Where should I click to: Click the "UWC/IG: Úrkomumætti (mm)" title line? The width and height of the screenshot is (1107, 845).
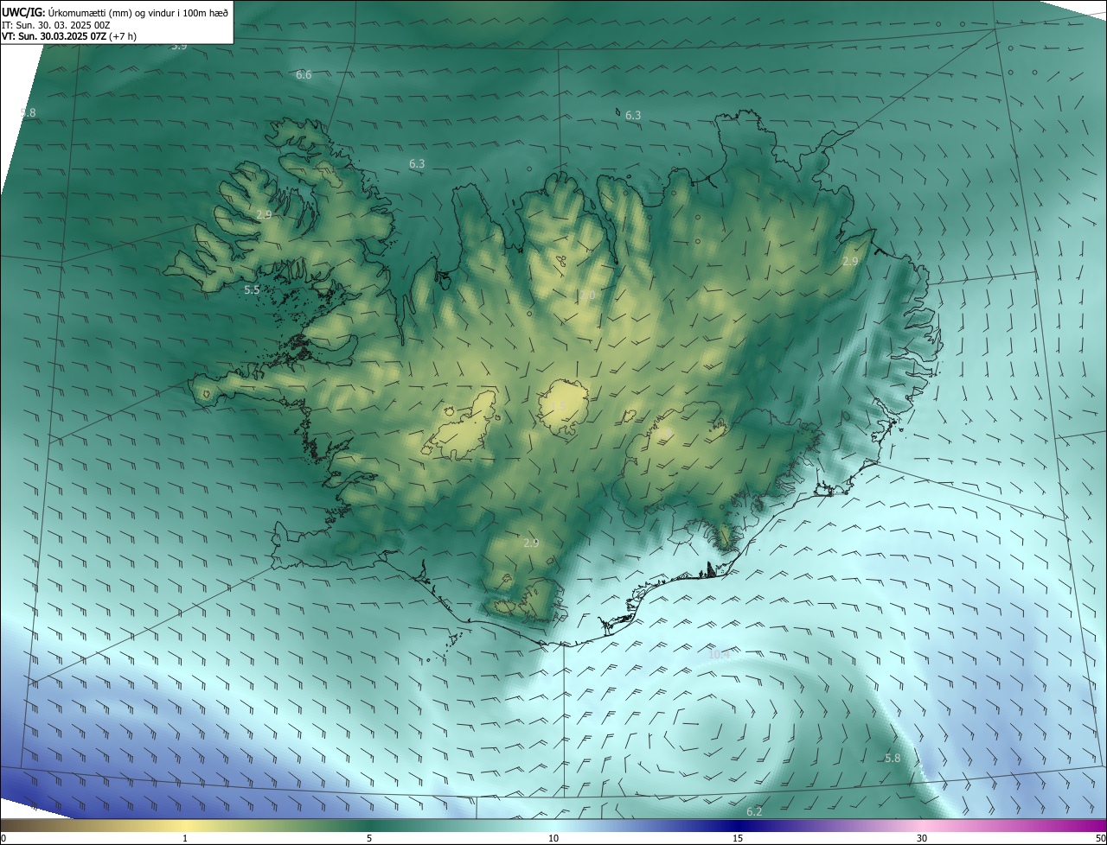pyautogui.click(x=115, y=12)
